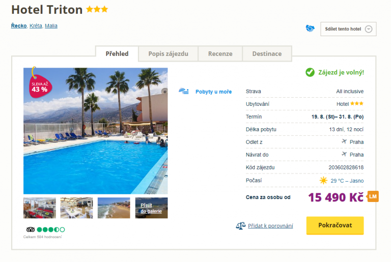
Task: Click the balance scale compare icon
Action: [x=240, y=225]
